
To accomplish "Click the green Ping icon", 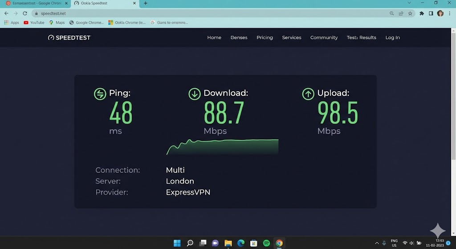I will click(100, 94).
